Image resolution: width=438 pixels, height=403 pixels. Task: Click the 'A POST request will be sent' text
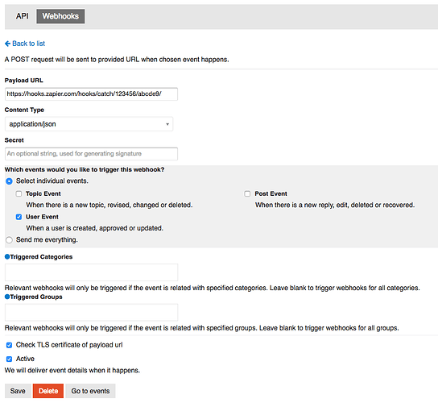pyautogui.click(x=117, y=60)
